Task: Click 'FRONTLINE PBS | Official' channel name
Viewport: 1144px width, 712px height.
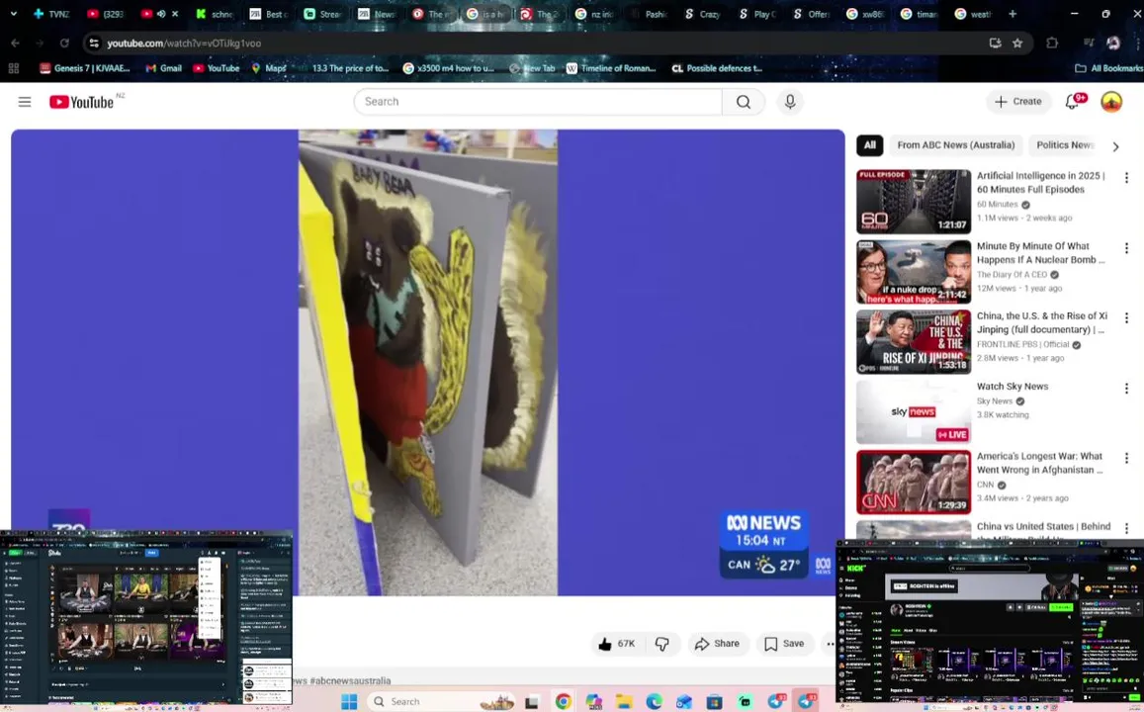Action: click(1023, 344)
